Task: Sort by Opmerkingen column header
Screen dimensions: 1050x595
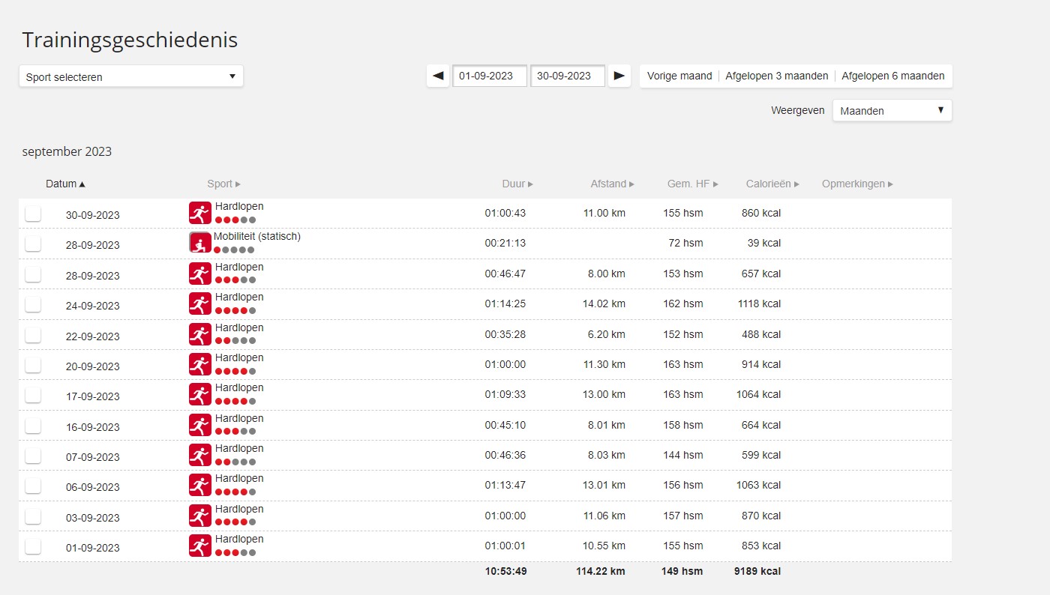Action: pyautogui.click(x=857, y=184)
